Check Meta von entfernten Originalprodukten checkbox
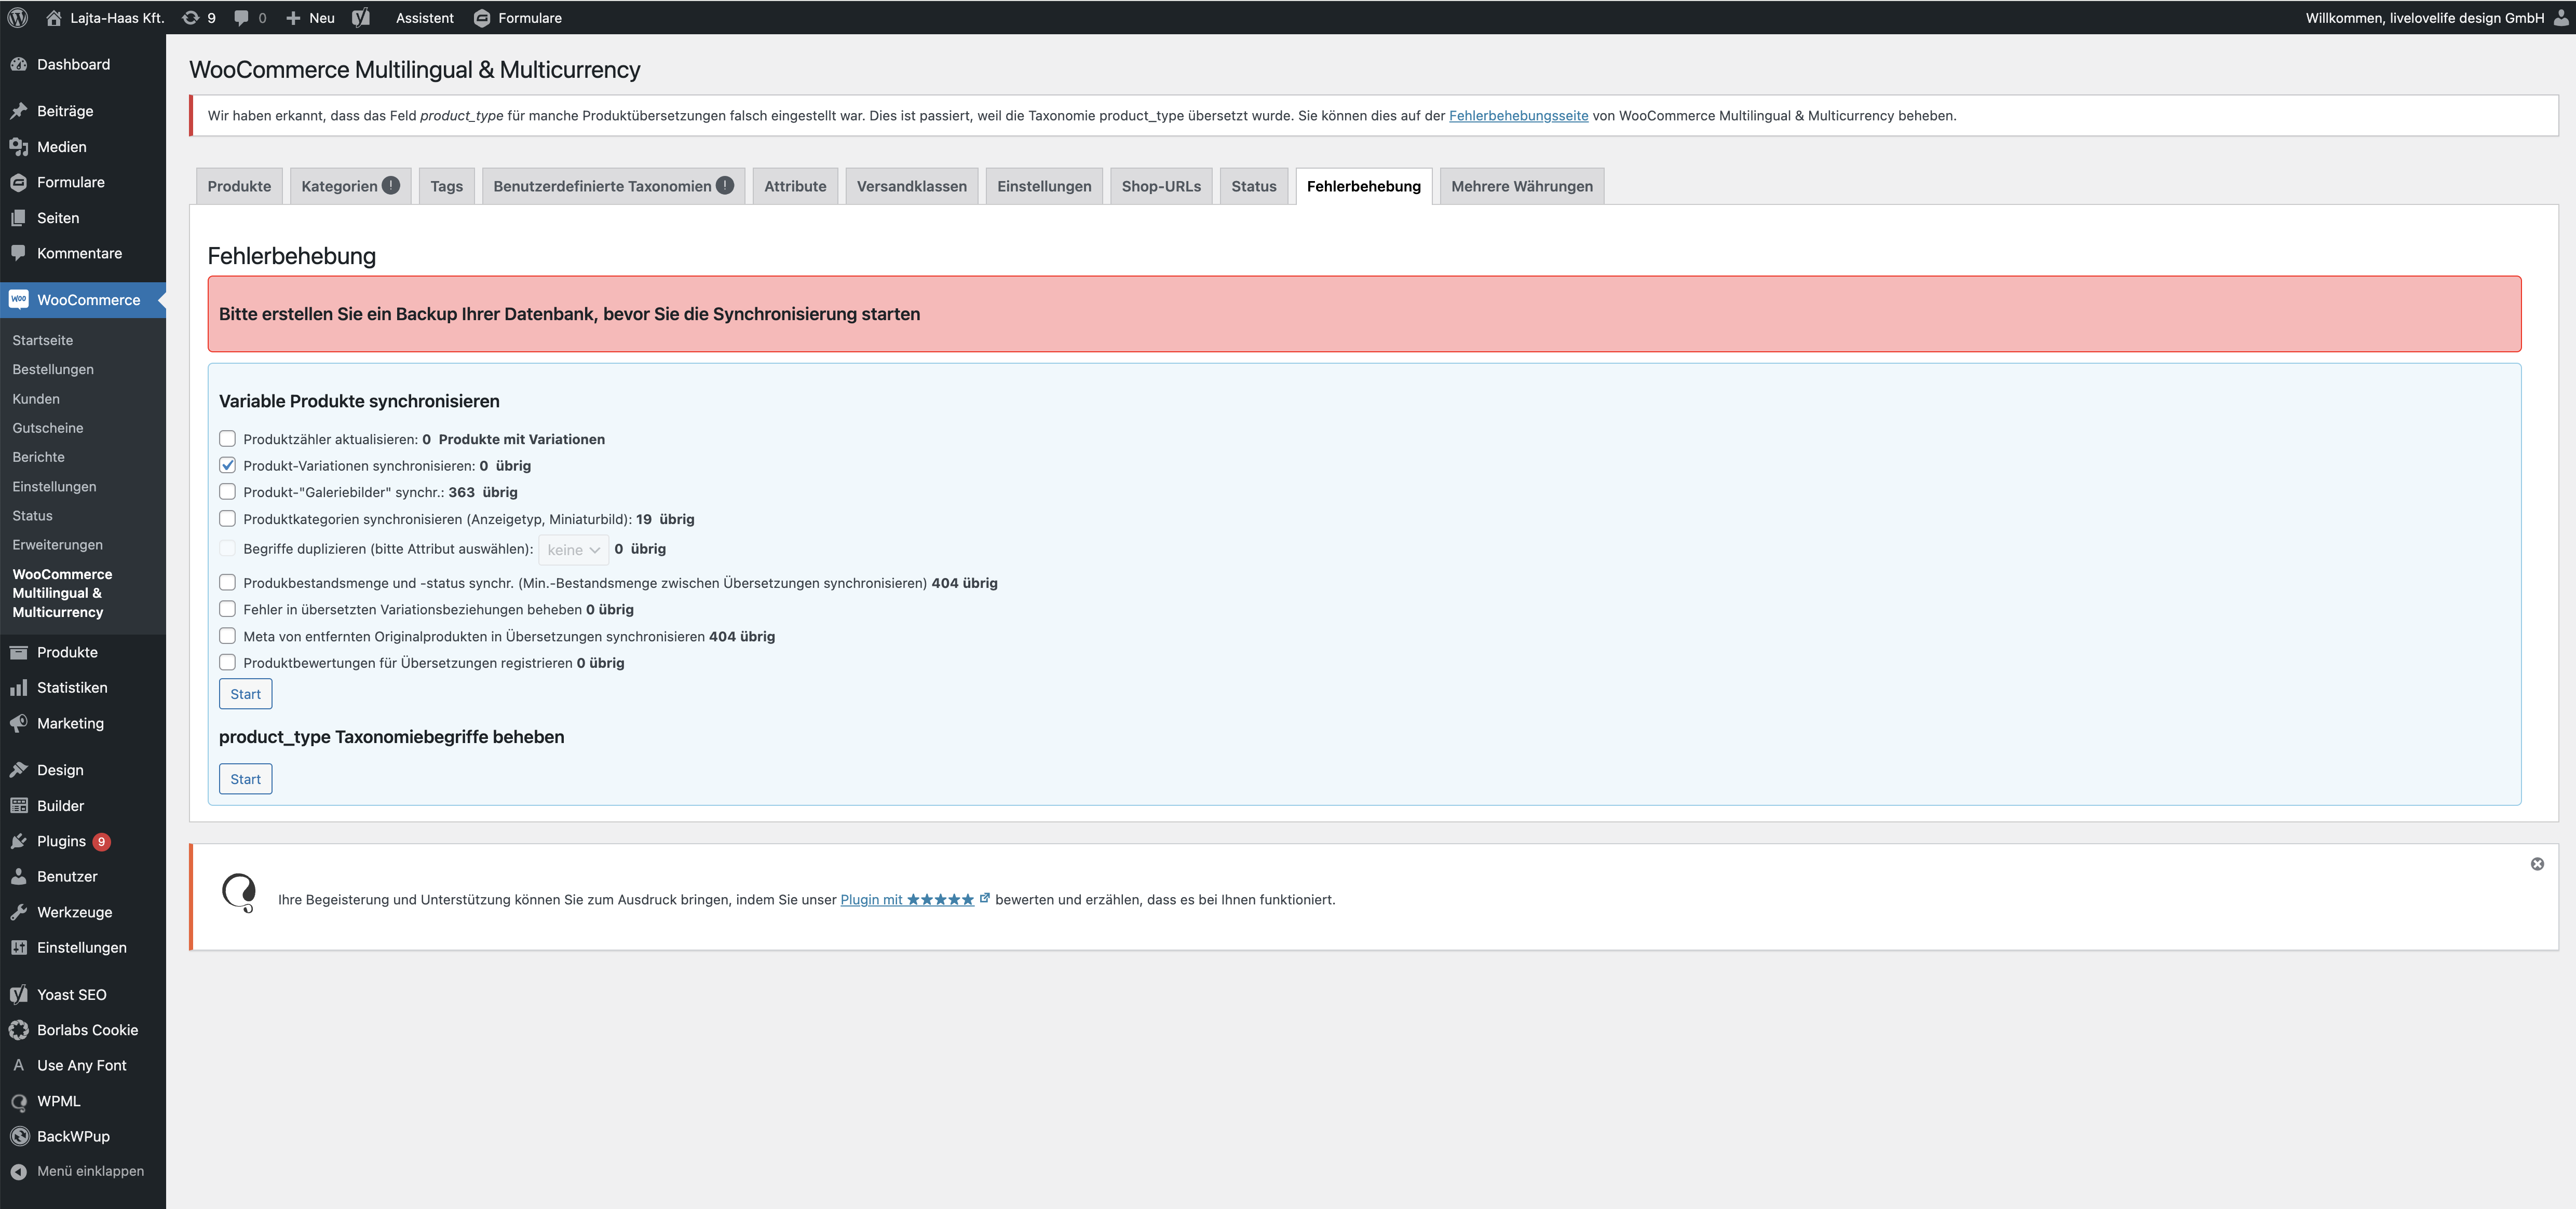The height and width of the screenshot is (1209, 2576). coord(227,637)
